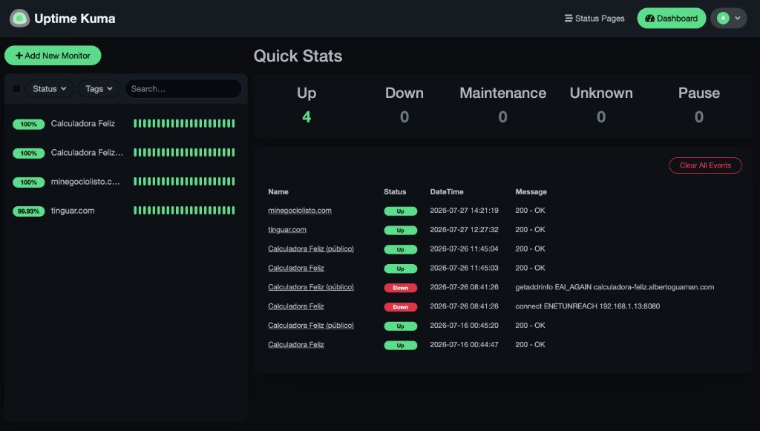This screenshot has height=431, width=760.
Task: Click the Down stat heading
Action: tap(404, 93)
